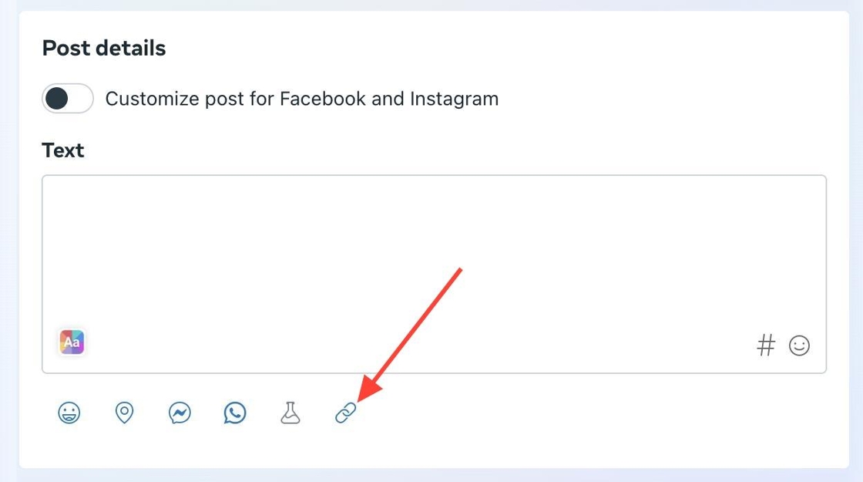
Task: Select the Messenger icon
Action: pyautogui.click(x=180, y=413)
